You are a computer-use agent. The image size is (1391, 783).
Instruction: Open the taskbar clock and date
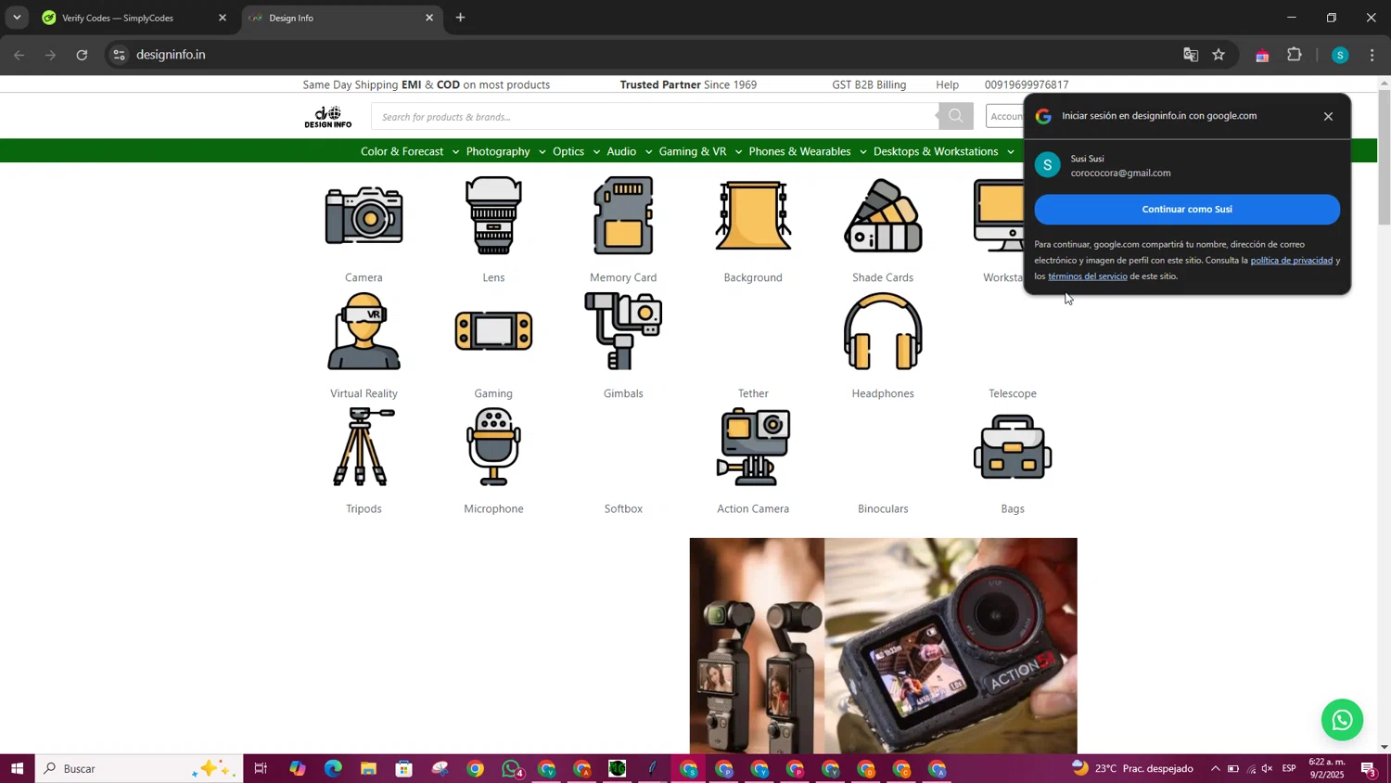[1326, 768]
